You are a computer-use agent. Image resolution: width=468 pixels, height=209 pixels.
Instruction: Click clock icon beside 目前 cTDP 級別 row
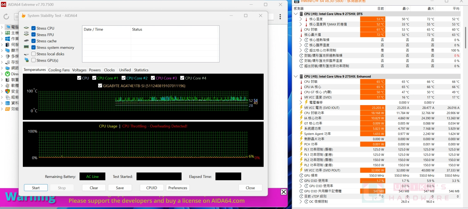(x=301, y=196)
